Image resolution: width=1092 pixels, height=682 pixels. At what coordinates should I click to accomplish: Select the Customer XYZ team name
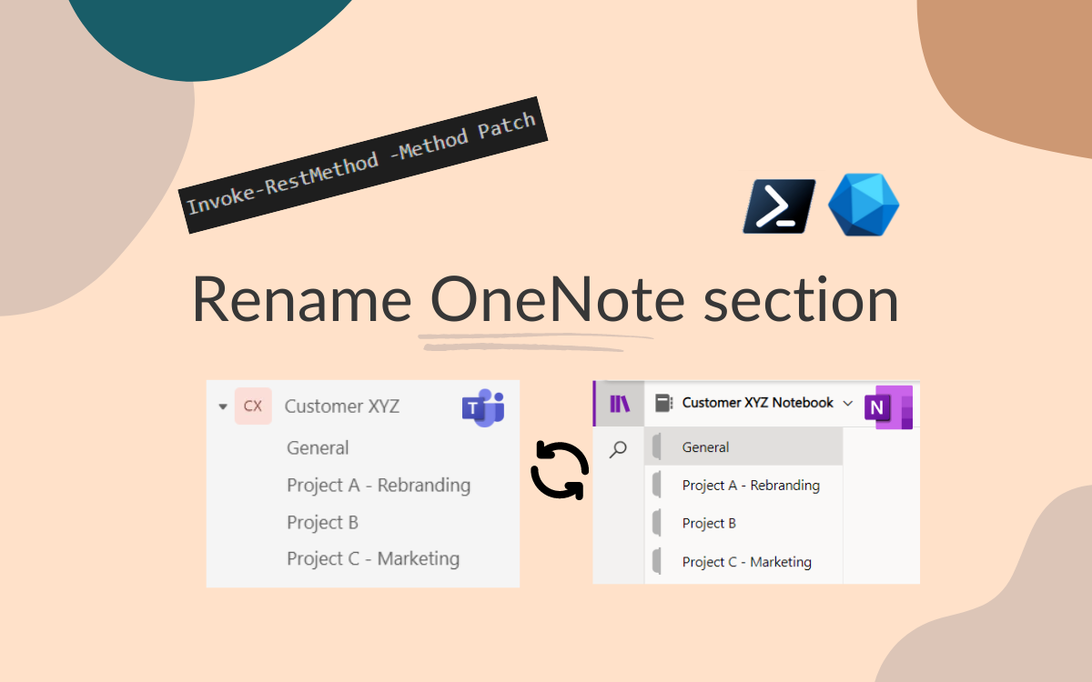(x=342, y=406)
